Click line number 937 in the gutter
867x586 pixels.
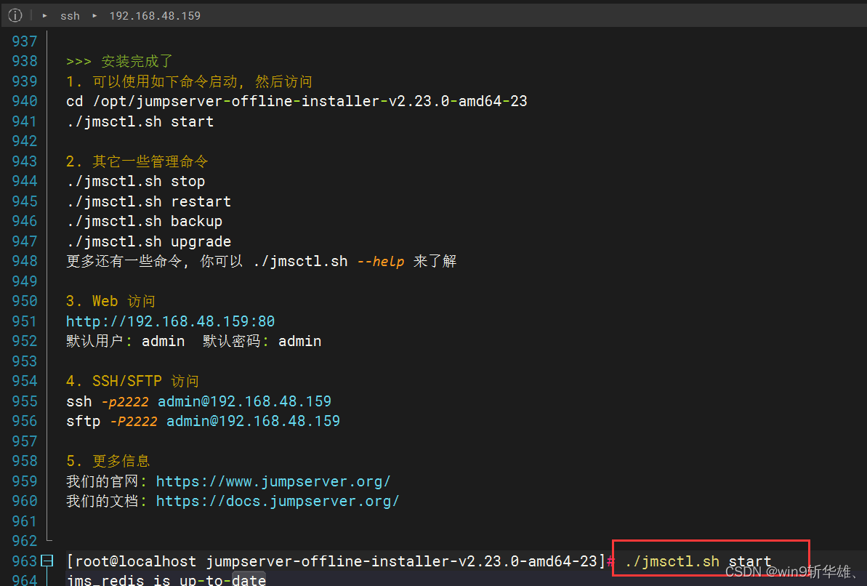pos(24,41)
